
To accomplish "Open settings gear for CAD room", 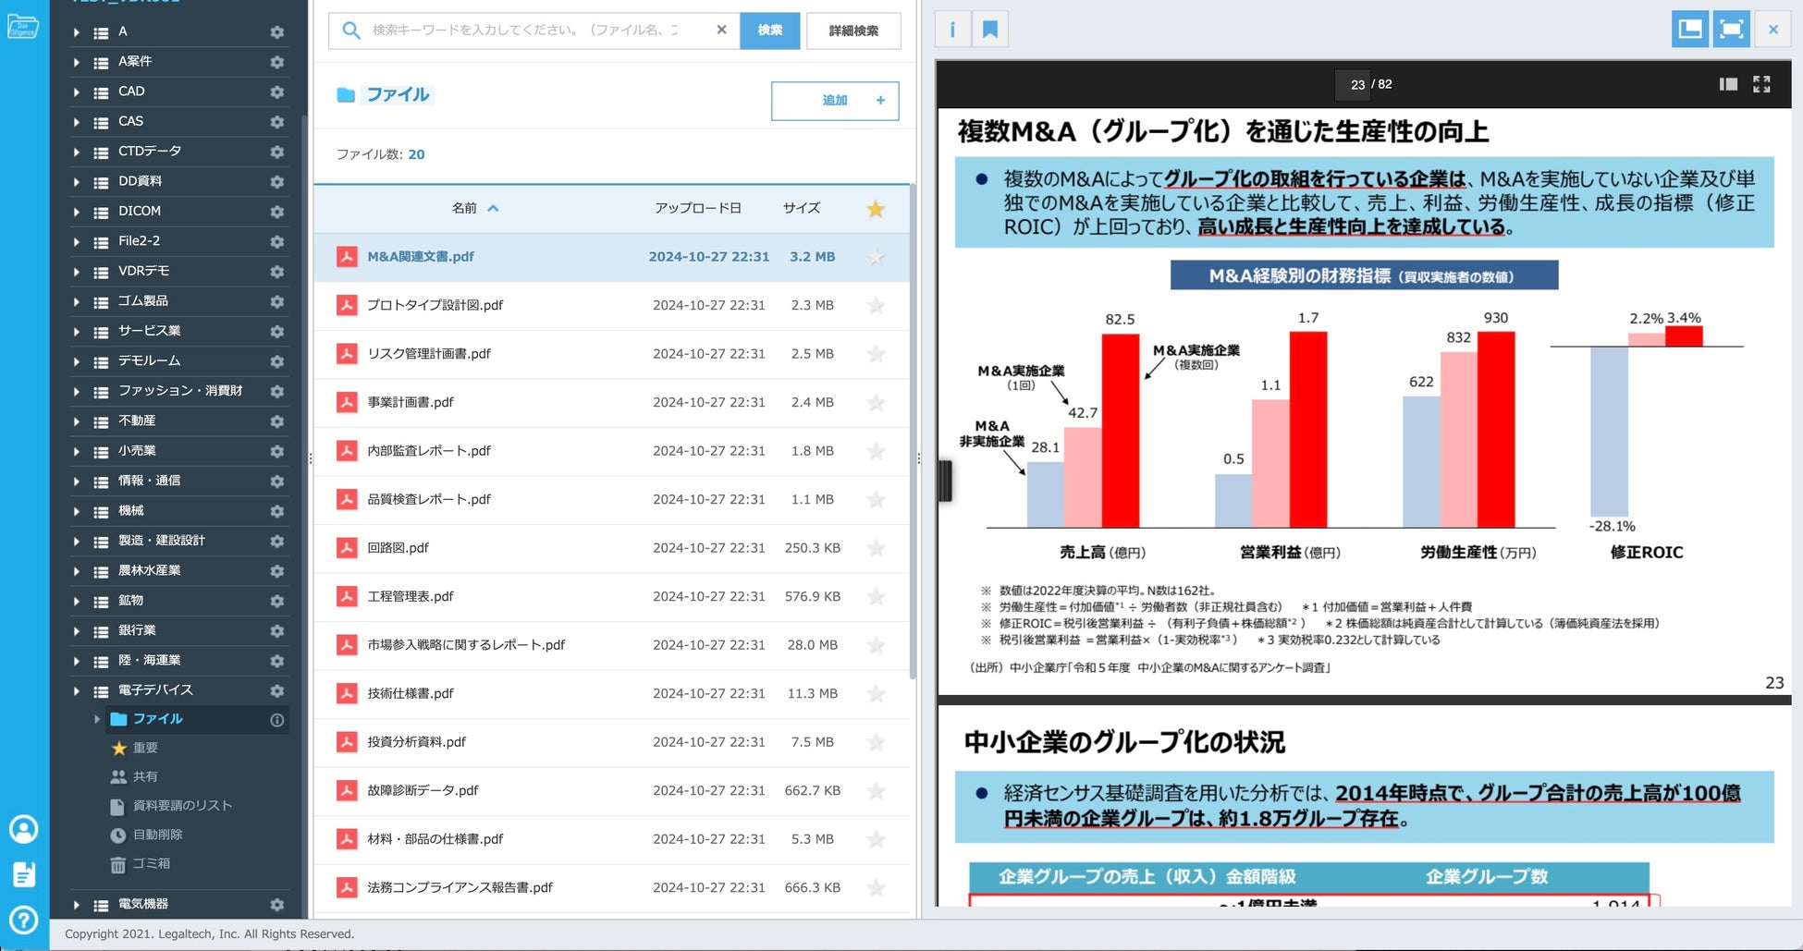I will 276,91.
